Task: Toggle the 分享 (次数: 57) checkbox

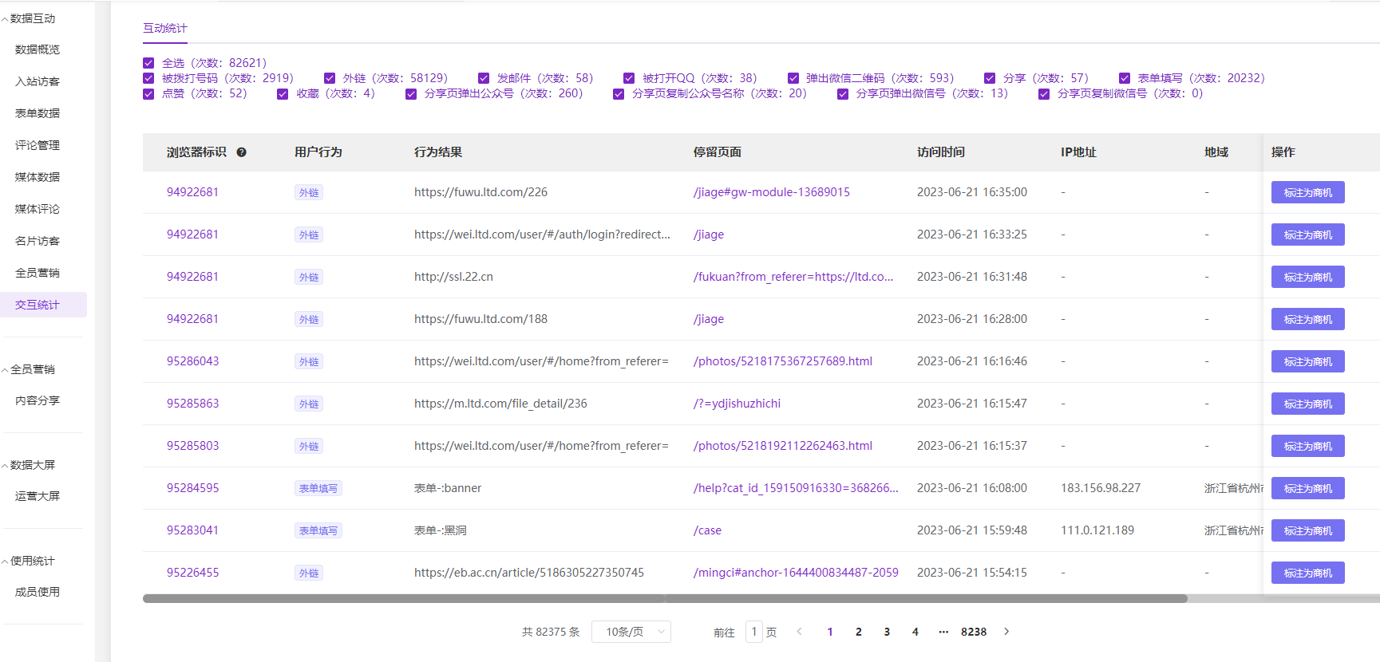Action: (990, 78)
